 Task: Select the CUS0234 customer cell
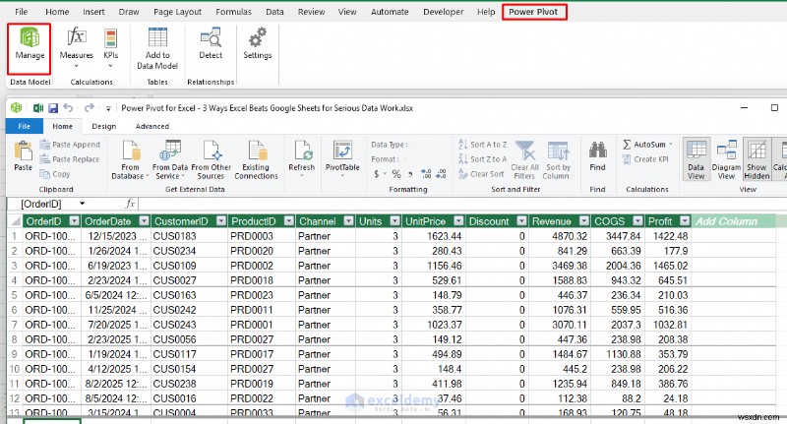click(189, 251)
